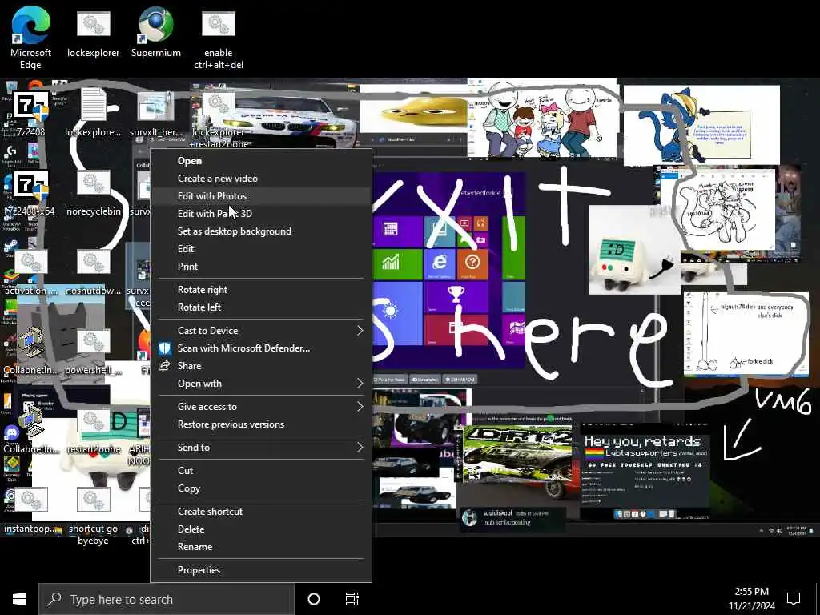
Task: Choose Open in the context menu
Action: coord(260,160)
